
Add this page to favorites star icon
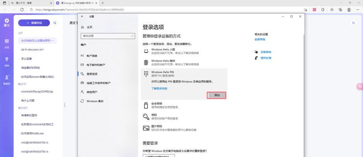(306, 10)
